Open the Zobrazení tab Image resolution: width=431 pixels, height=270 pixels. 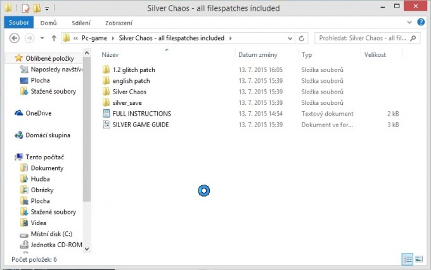point(119,23)
